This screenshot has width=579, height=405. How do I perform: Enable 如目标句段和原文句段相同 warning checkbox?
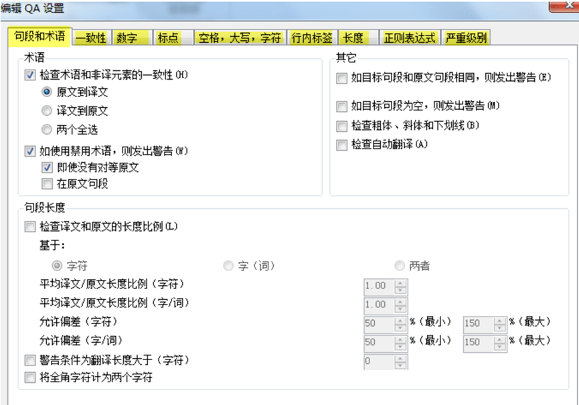341,78
